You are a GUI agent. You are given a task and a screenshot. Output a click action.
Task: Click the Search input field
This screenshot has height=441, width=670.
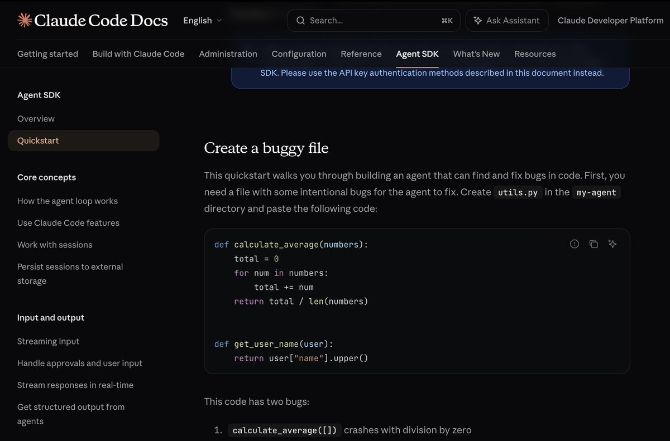[374, 21]
